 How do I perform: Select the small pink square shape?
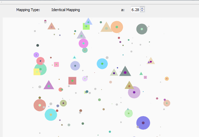pos(56,64)
